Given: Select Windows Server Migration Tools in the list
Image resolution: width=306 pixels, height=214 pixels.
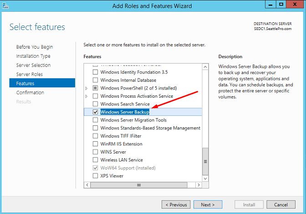Looking at the screenshot, I should pyautogui.click(x=133, y=120).
